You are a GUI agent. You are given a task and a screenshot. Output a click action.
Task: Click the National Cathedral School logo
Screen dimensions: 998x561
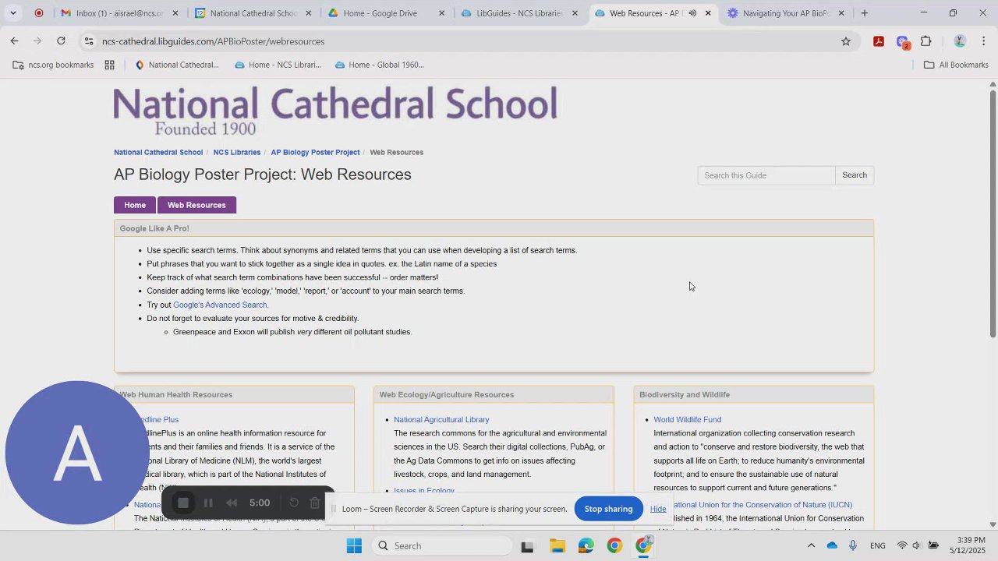pyautogui.click(x=335, y=111)
